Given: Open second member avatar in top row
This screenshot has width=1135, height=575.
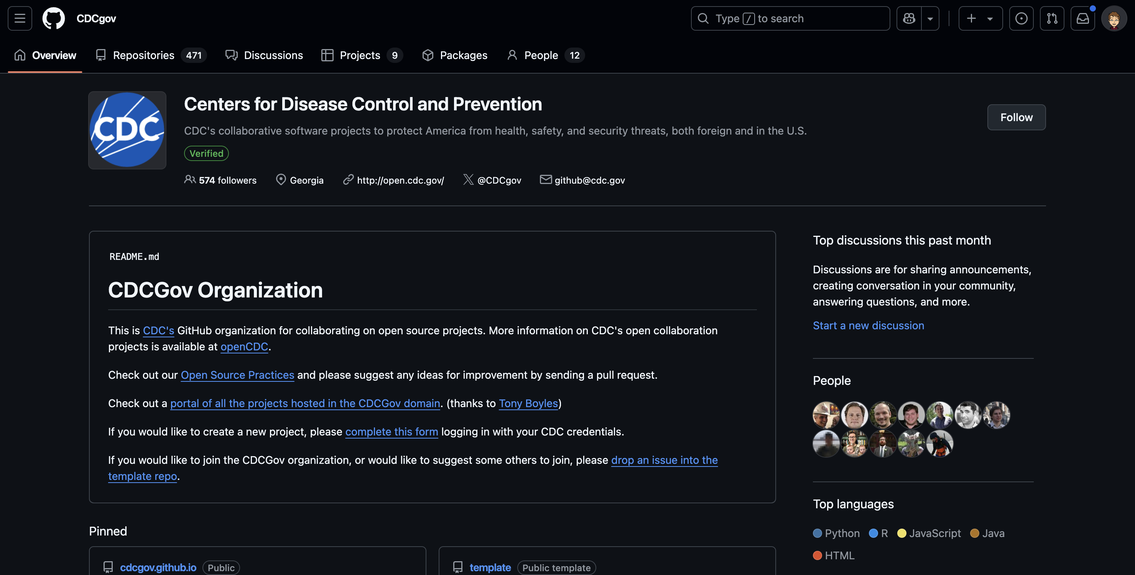Looking at the screenshot, I should click(854, 415).
